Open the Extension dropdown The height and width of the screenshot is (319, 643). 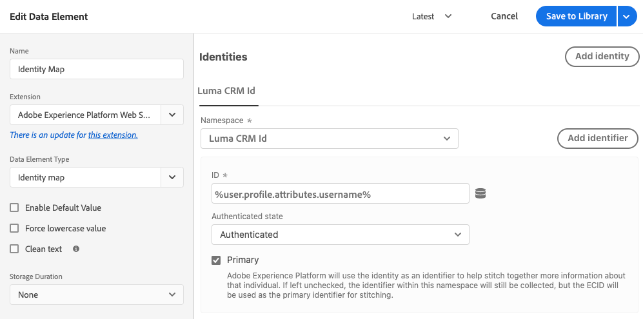pos(172,115)
